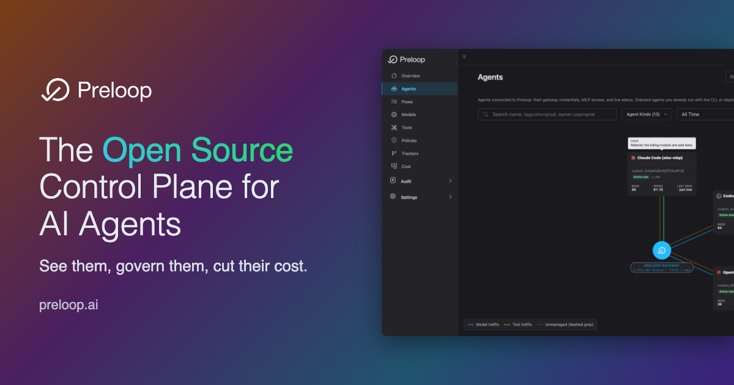Click the Codex agent card icon
This screenshot has height=385, width=734.
[x=719, y=196]
